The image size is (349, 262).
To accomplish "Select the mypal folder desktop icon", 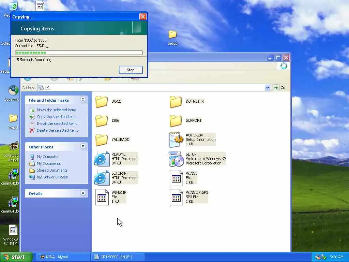I will point(13,118).
